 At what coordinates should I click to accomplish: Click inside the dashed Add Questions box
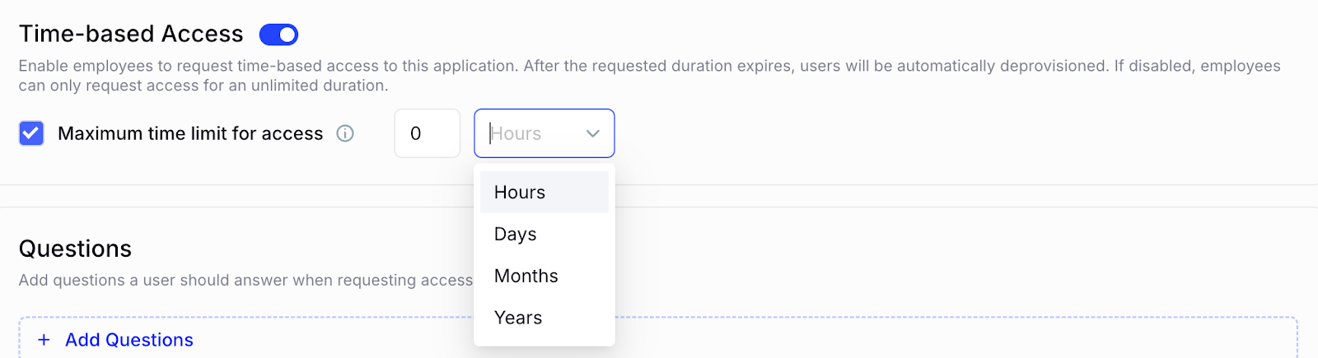906,339
